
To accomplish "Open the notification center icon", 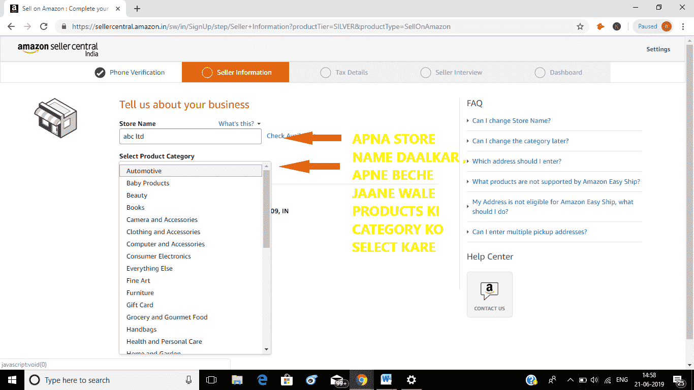I will [x=678, y=380].
